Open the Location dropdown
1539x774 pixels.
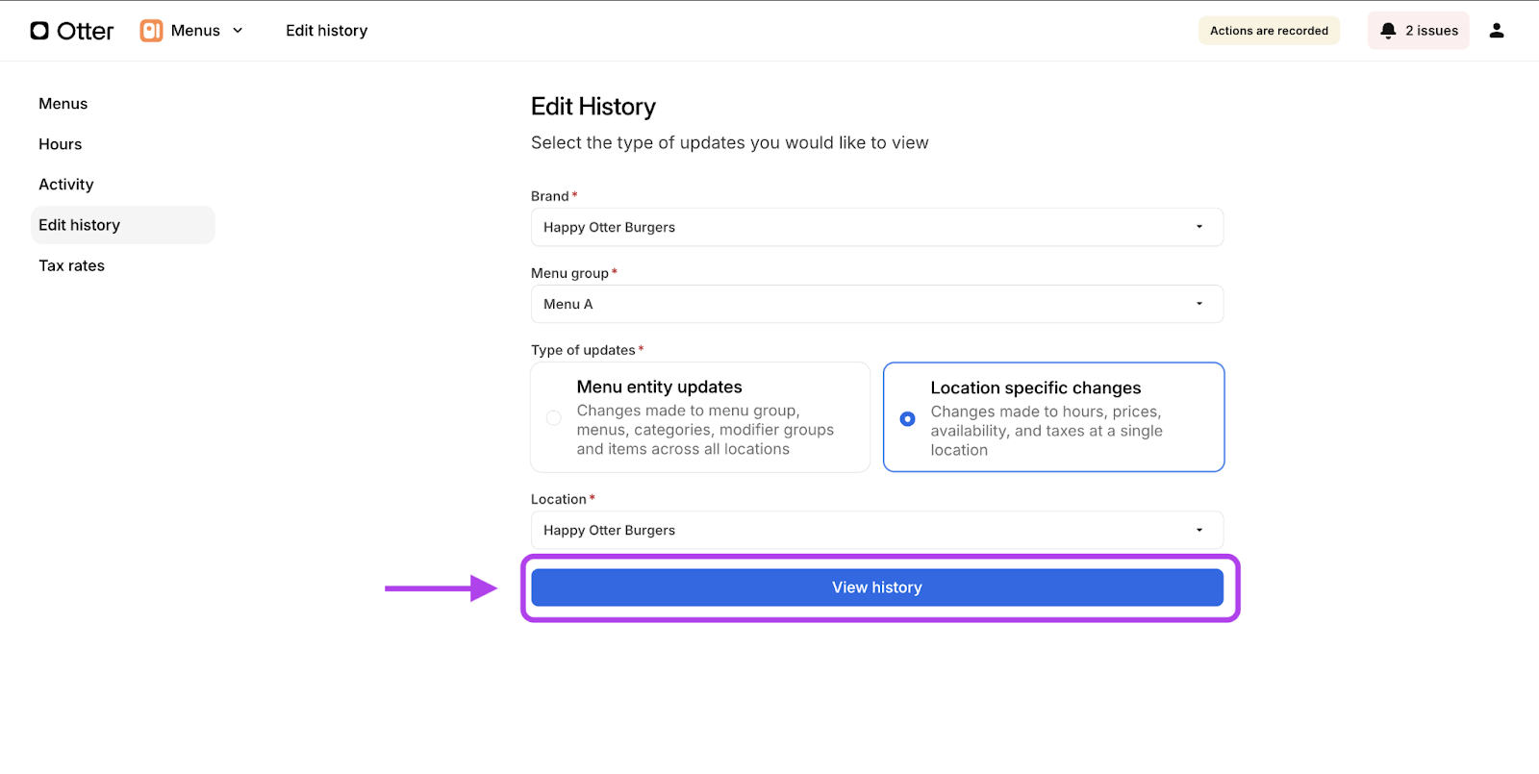tap(876, 530)
